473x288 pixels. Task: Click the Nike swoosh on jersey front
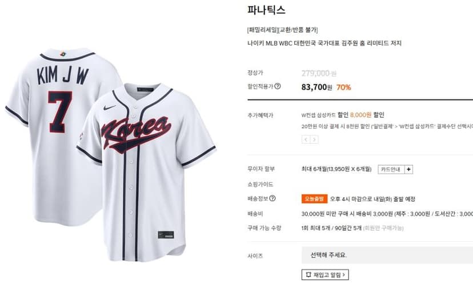[x=109, y=107]
